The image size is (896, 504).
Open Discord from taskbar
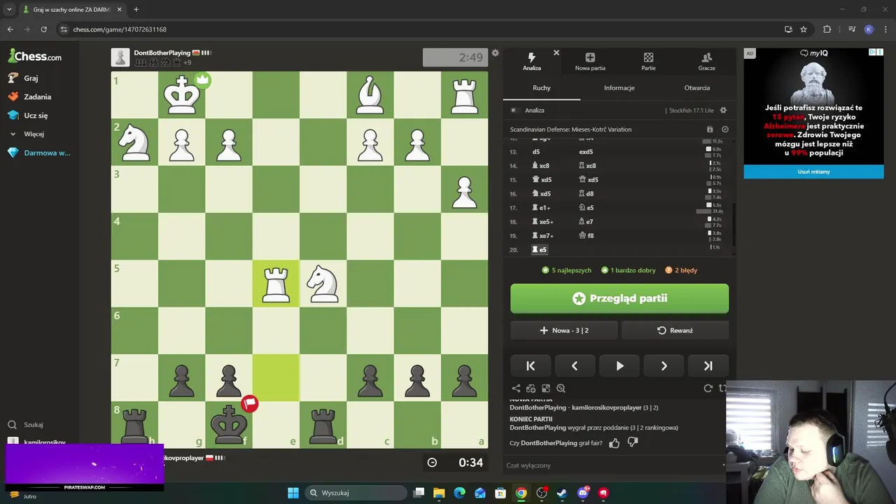pyautogui.click(x=582, y=493)
